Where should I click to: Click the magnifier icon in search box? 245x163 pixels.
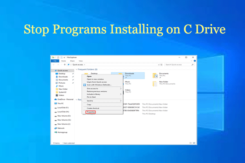[x=192, y=64]
